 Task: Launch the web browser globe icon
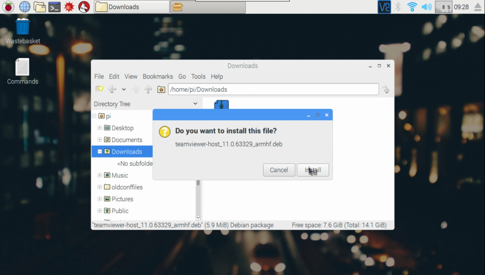[25, 7]
